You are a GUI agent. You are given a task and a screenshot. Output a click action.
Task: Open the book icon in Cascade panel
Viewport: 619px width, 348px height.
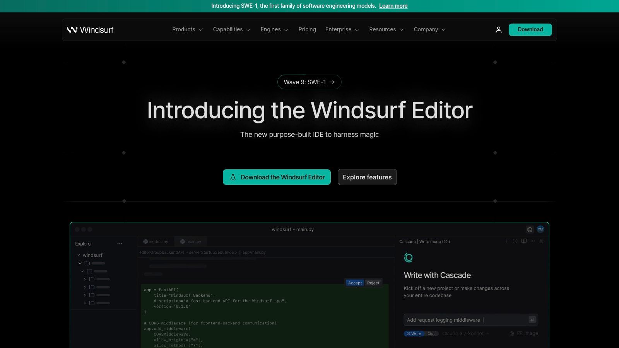click(x=524, y=241)
